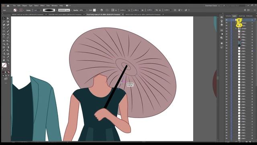Expand the <Group> sublayer with the chevron
The width and height of the screenshot is (257, 145).
(236, 29)
